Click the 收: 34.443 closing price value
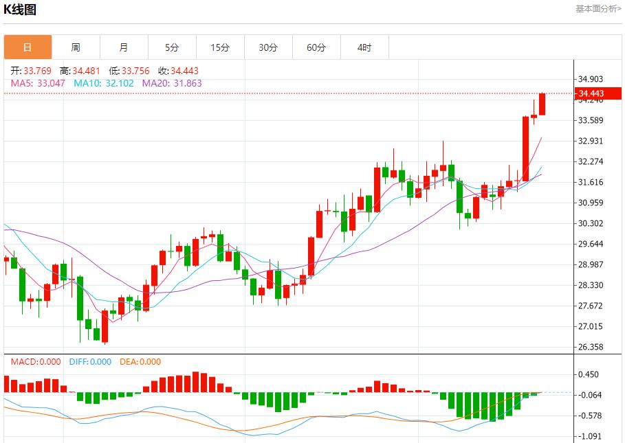 (178, 71)
